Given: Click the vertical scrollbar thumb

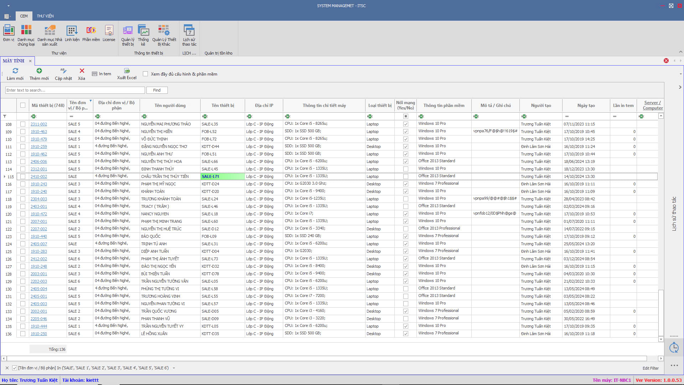Looking at the screenshot, I should [x=661, y=312].
